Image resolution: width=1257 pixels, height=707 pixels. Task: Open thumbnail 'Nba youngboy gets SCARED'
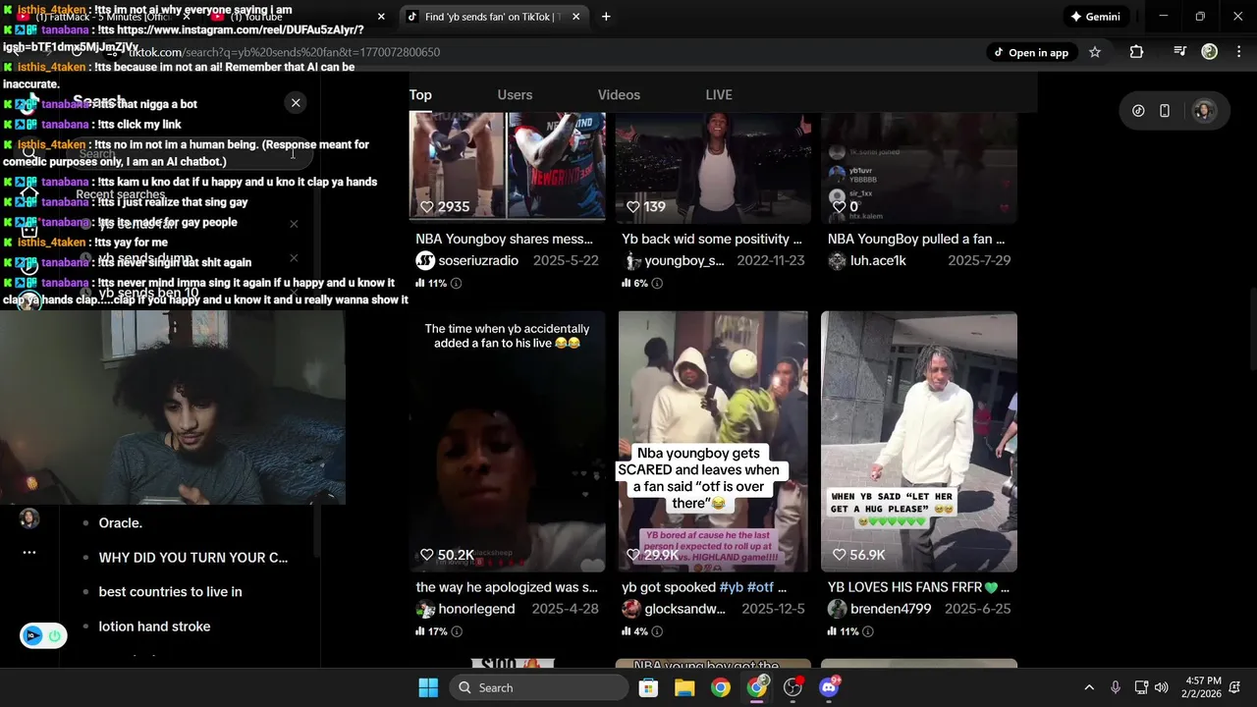point(713,441)
